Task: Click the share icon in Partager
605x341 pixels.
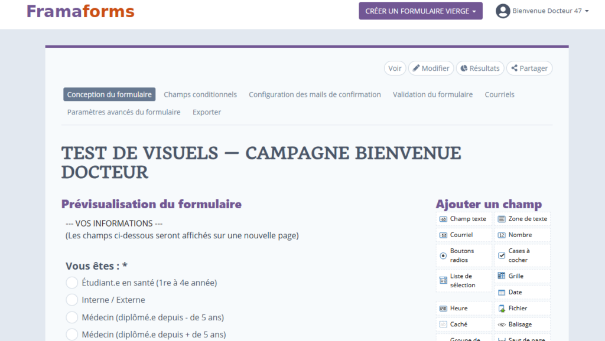Action: point(515,68)
